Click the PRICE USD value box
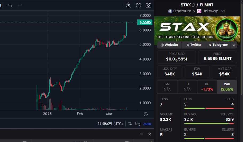The width and height of the screenshot is (243, 142). coord(177,57)
